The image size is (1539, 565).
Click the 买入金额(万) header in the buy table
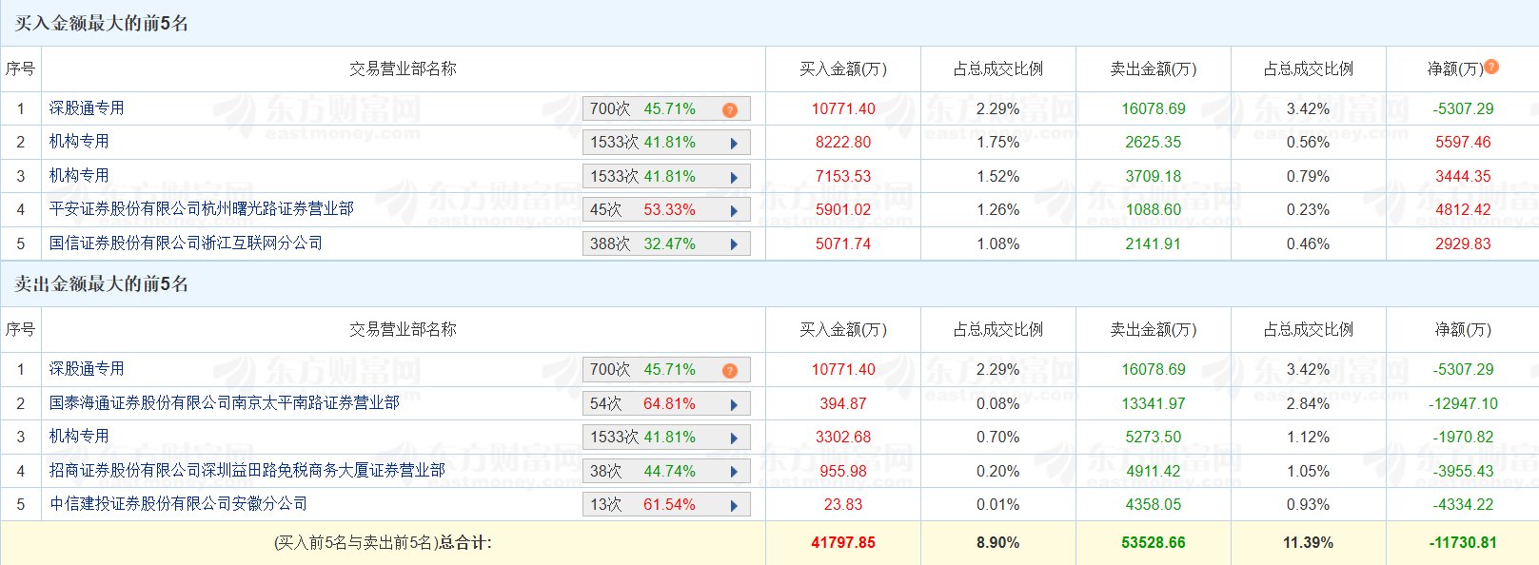(842, 68)
